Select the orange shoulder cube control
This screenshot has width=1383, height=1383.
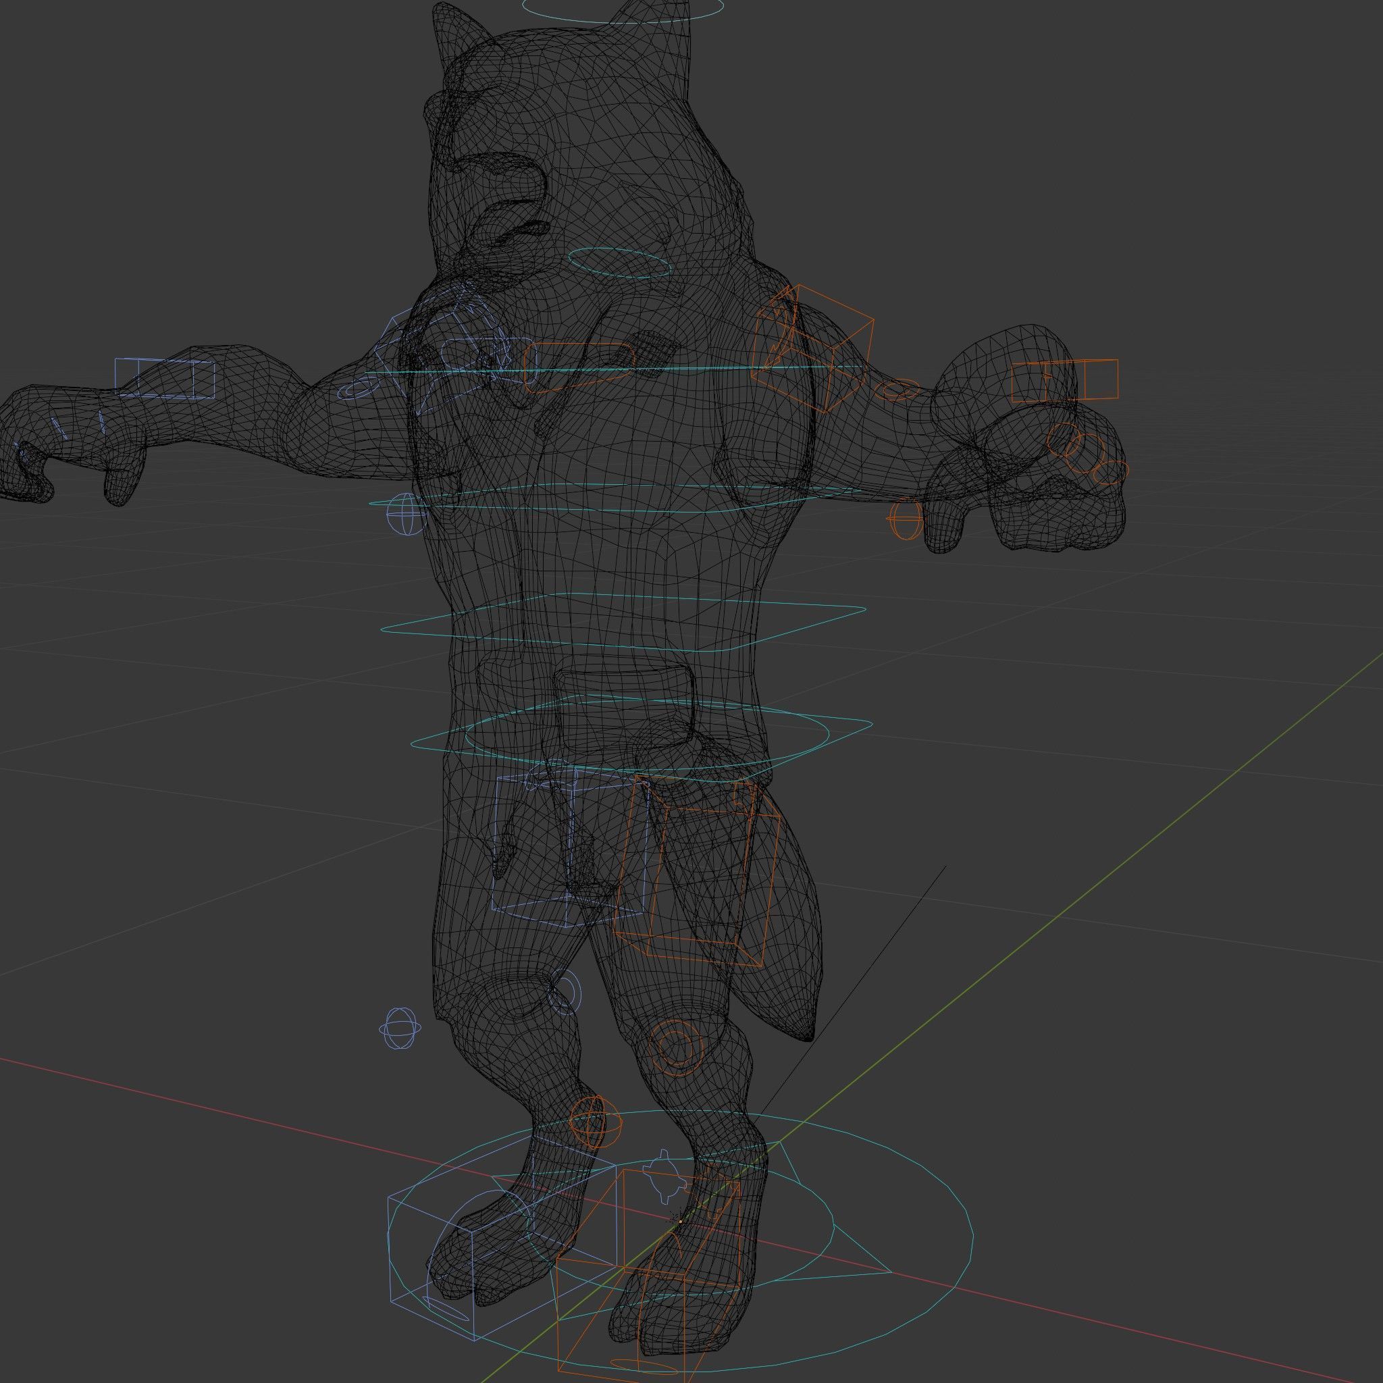click(x=813, y=348)
